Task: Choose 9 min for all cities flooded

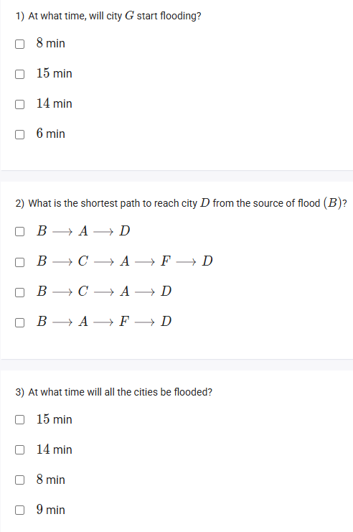Action: pyautogui.click(x=19, y=510)
